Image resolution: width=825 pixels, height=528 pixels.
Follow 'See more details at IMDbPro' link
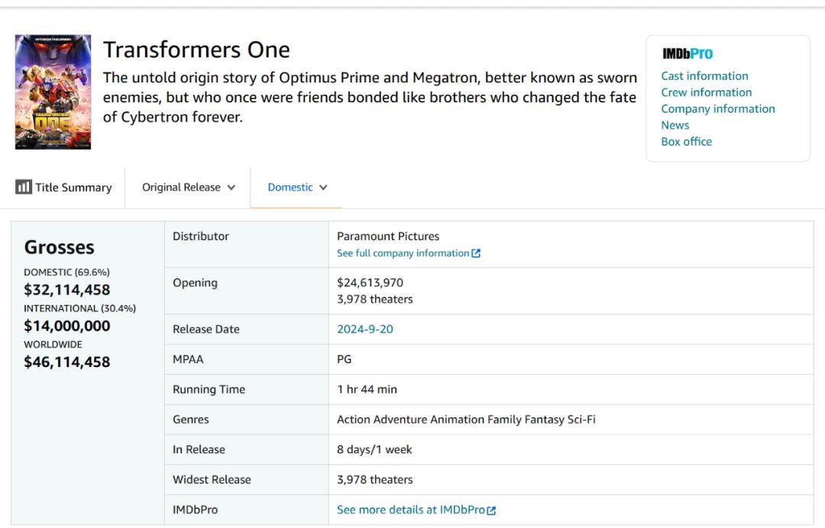[410, 510]
